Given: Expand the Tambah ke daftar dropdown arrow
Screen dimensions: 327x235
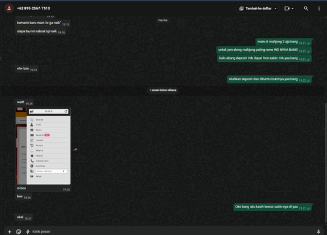Looking at the screenshot, I should [275, 8].
